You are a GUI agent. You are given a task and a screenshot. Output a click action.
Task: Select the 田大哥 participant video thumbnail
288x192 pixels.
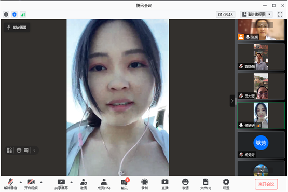261,86
